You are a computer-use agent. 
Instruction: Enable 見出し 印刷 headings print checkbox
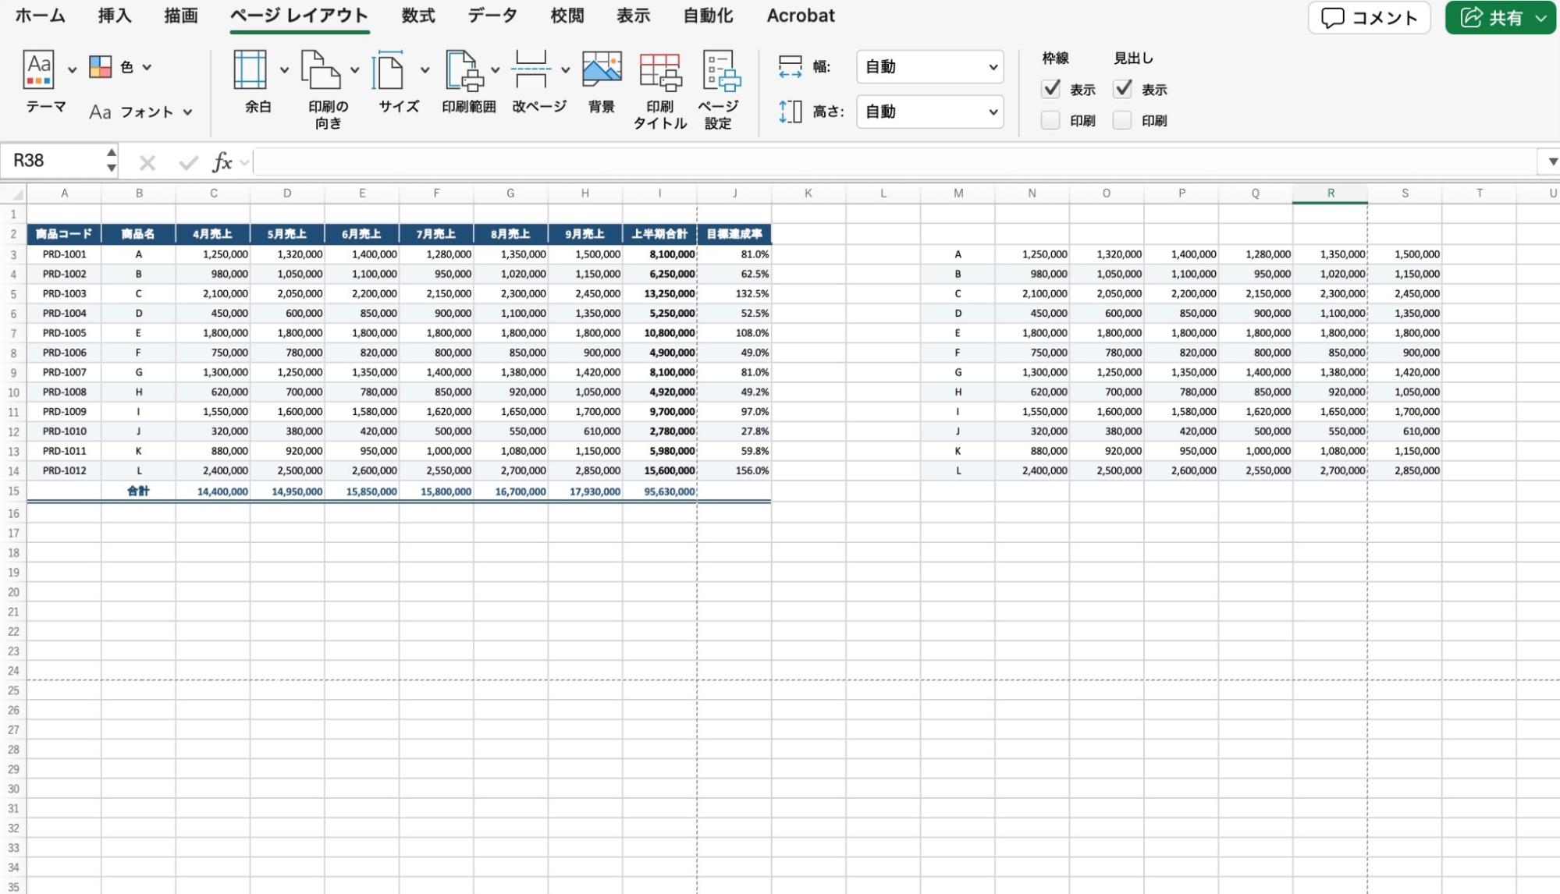click(x=1122, y=120)
